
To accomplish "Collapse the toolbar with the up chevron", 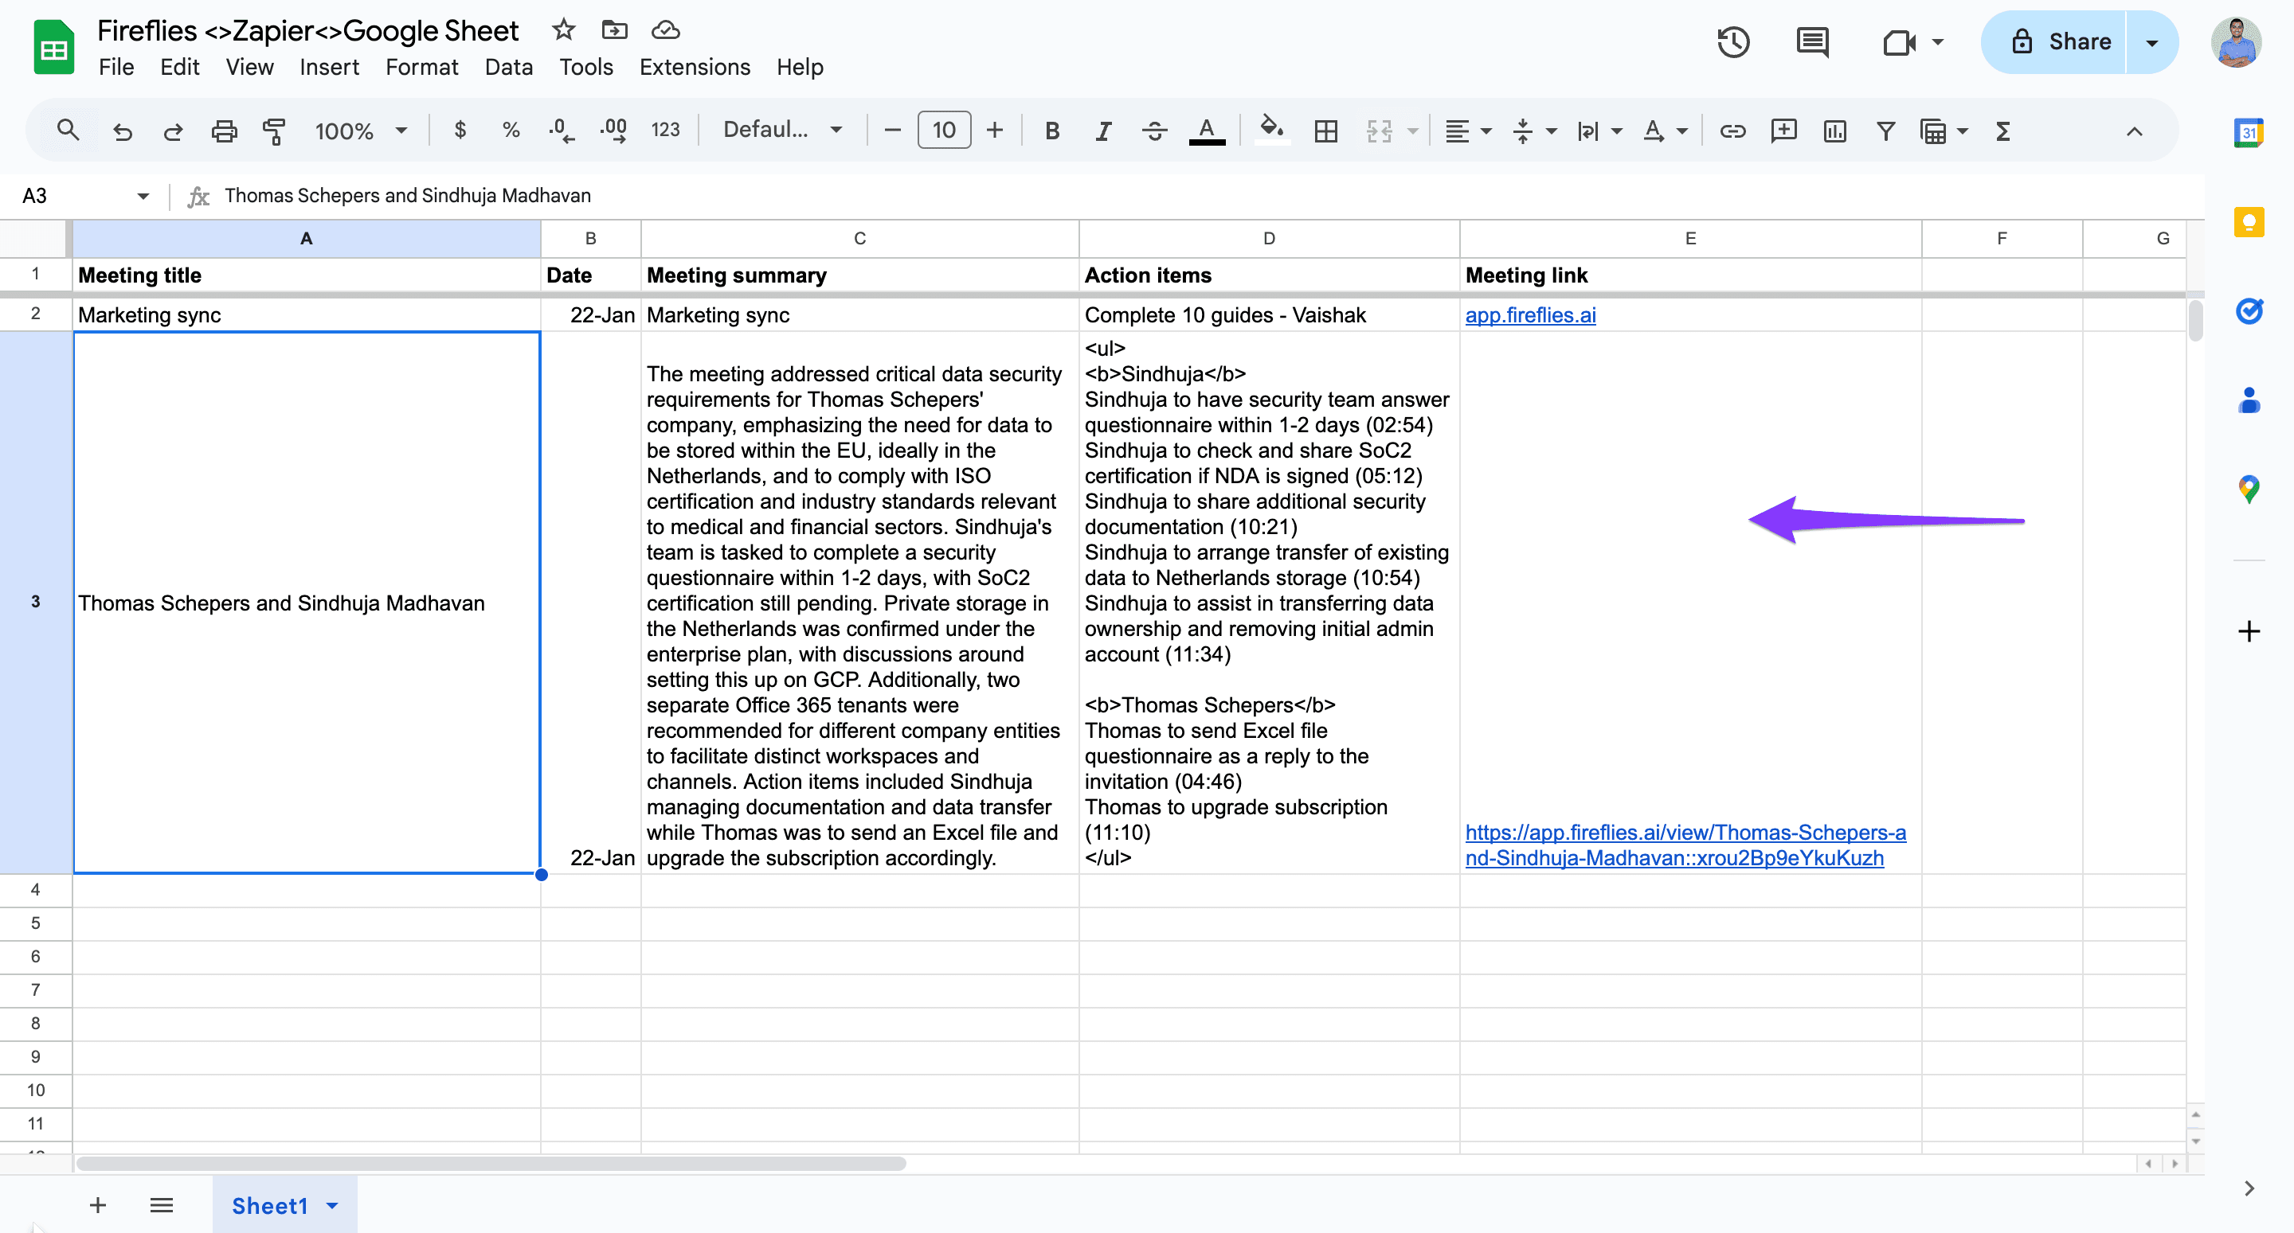I will [x=2134, y=132].
